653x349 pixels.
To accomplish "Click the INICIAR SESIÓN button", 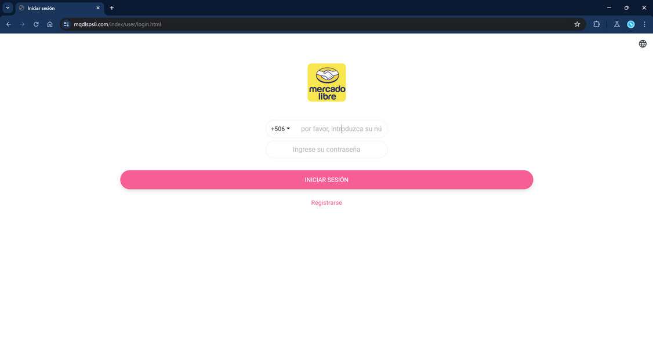I will click(326, 179).
